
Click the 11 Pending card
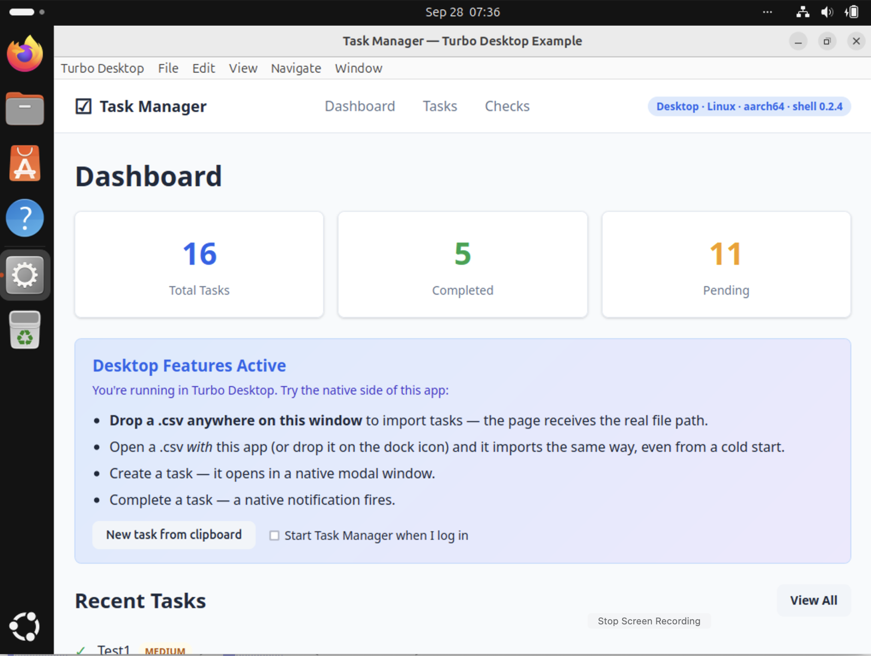click(726, 264)
